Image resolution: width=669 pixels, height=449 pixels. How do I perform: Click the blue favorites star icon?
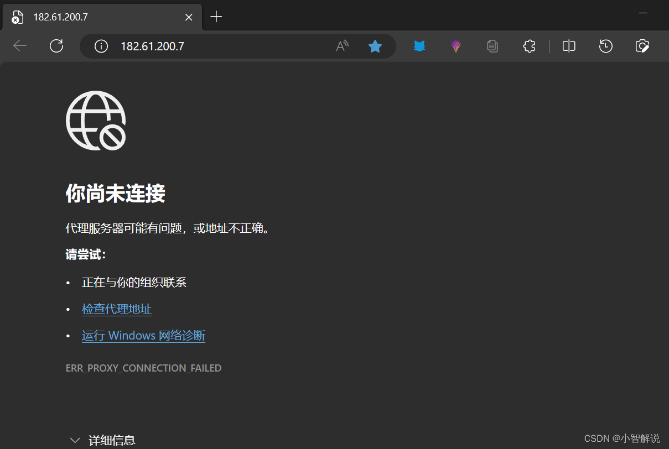tap(375, 46)
